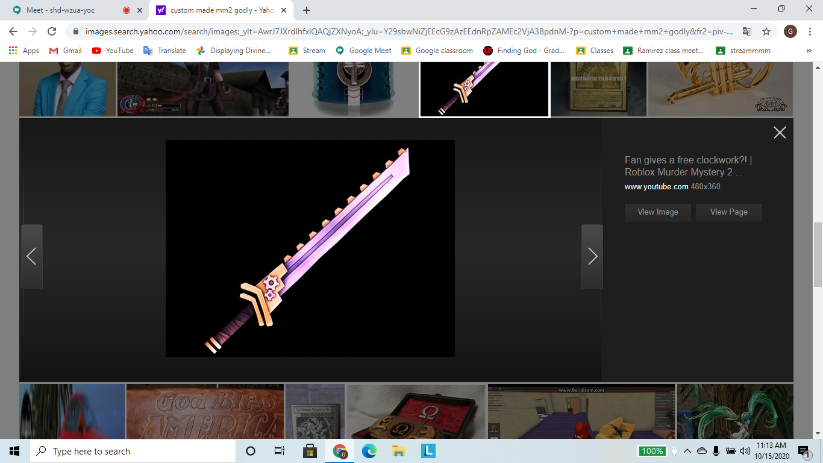Image resolution: width=823 pixels, height=463 pixels.
Task: Open the Finding God - Grad bookmark
Action: point(524,51)
